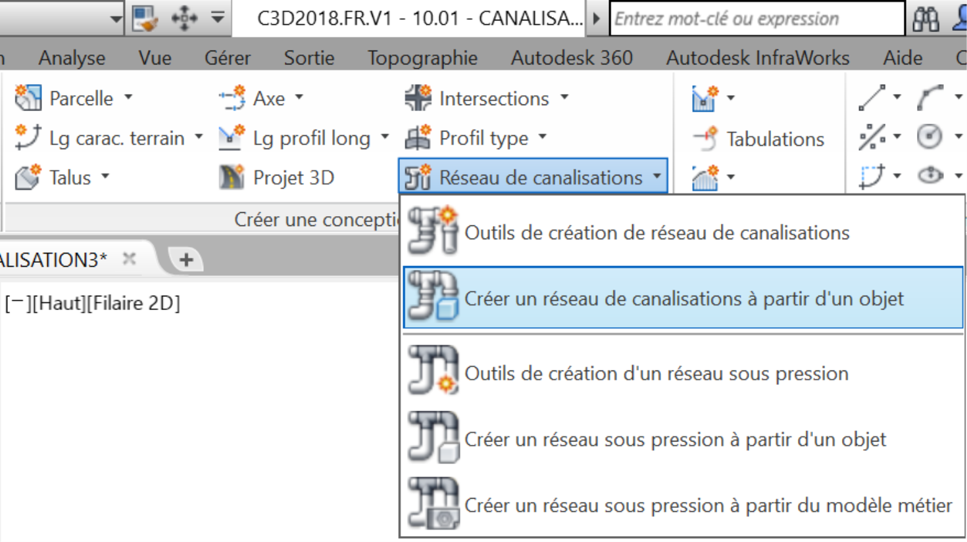967x542 pixels.
Task: Open the Lg profil long dropdown
Action: click(x=385, y=137)
